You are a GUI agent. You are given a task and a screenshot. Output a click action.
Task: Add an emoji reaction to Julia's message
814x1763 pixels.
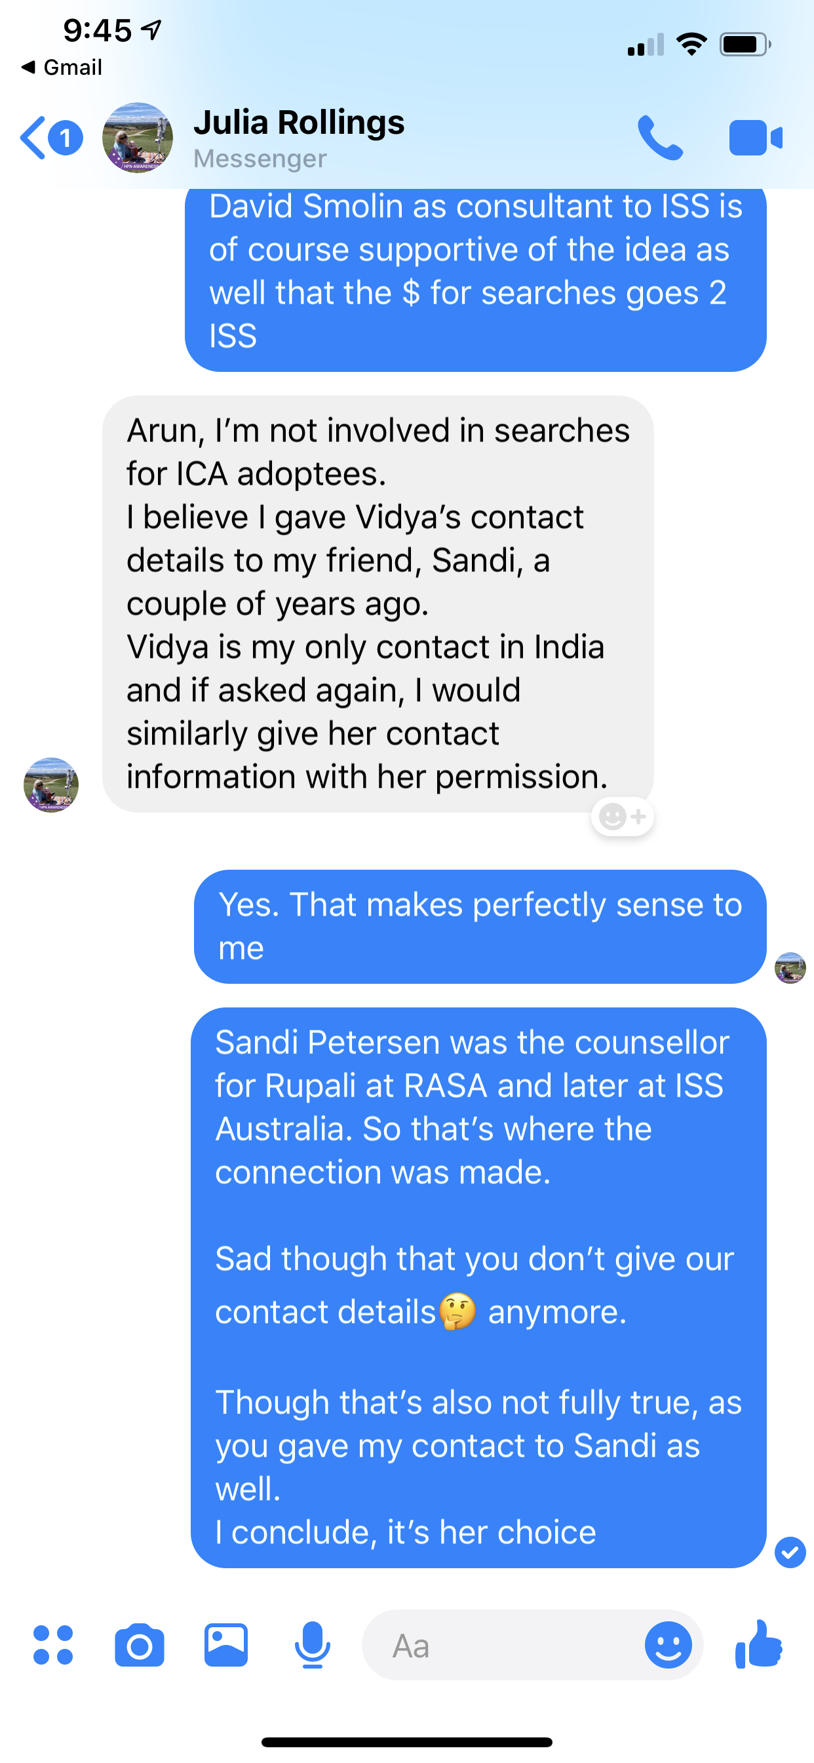point(623,816)
